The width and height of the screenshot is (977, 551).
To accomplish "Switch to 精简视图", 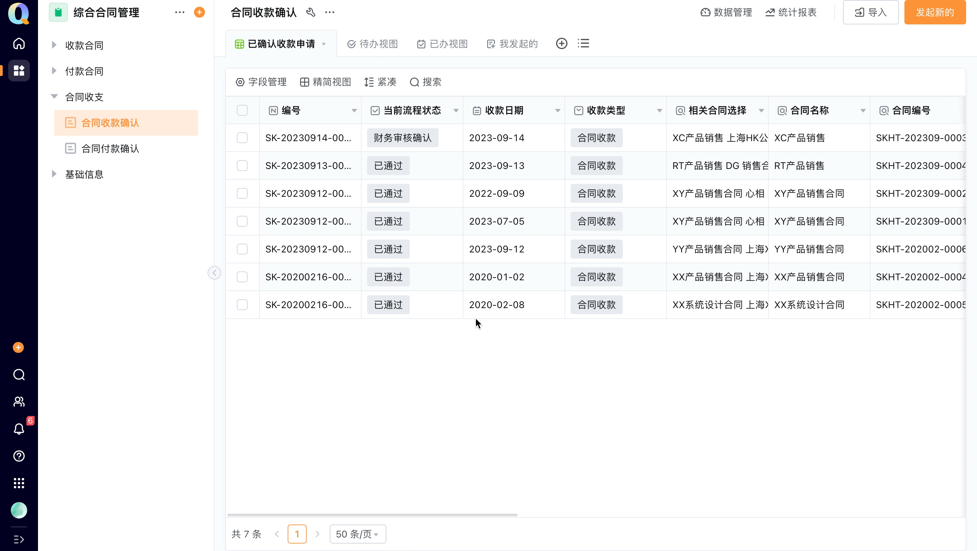I will click(x=325, y=82).
